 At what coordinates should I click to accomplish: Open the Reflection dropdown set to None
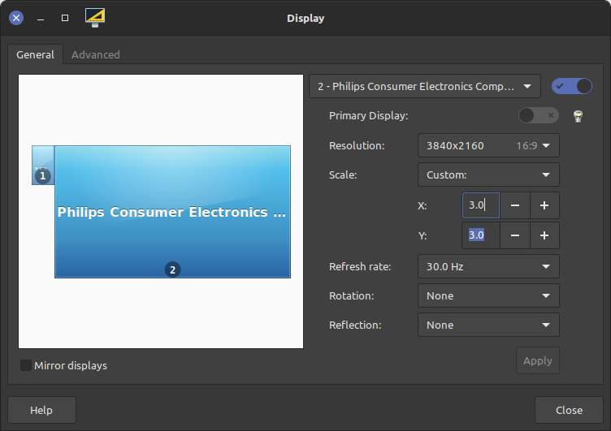tap(488, 325)
